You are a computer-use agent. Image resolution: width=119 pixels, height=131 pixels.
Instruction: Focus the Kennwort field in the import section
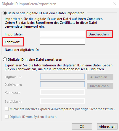tap(62, 42)
